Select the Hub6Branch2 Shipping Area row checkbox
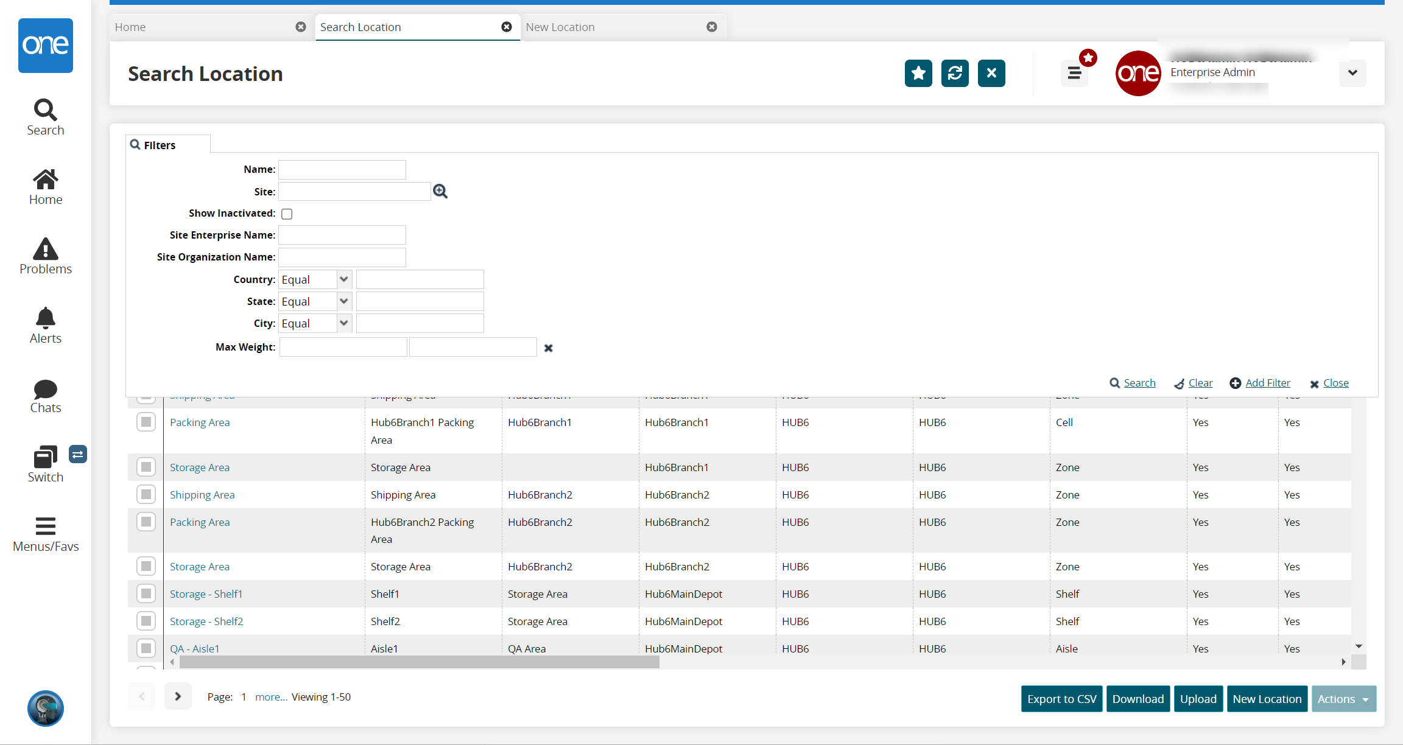The width and height of the screenshot is (1403, 745). [x=146, y=494]
